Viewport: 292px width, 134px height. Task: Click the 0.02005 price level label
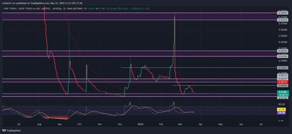pyautogui.click(x=283, y=85)
